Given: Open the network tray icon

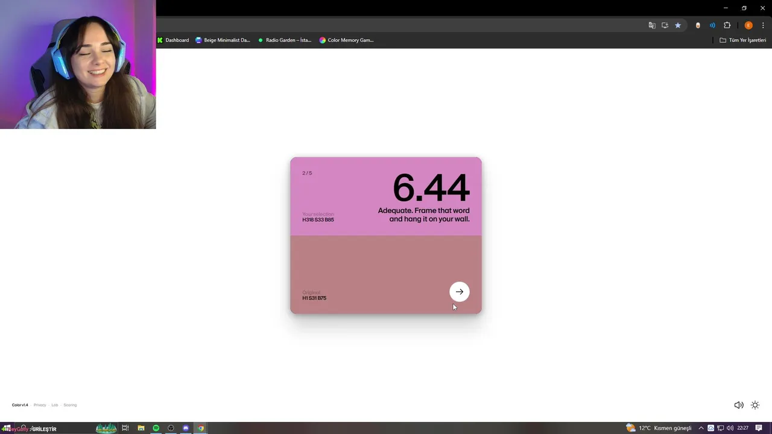Looking at the screenshot, I should click(x=720, y=428).
